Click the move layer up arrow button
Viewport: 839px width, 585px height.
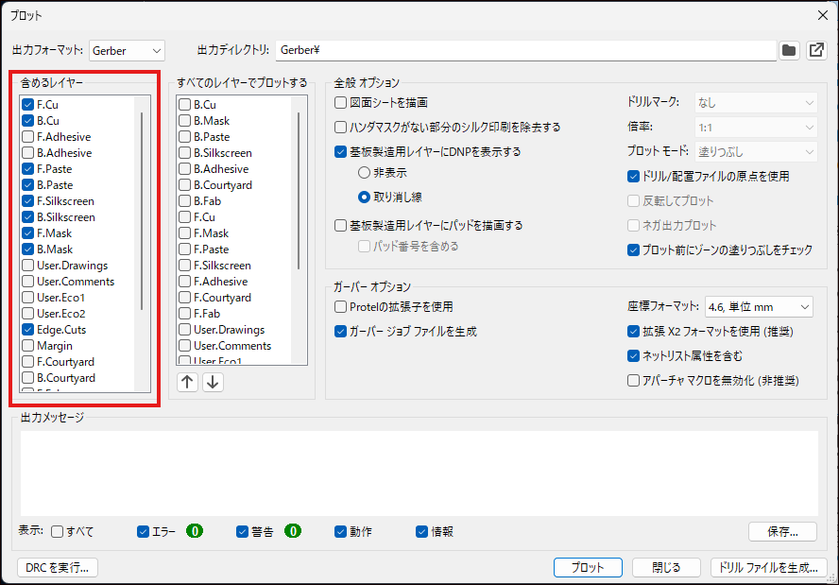[x=188, y=382]
